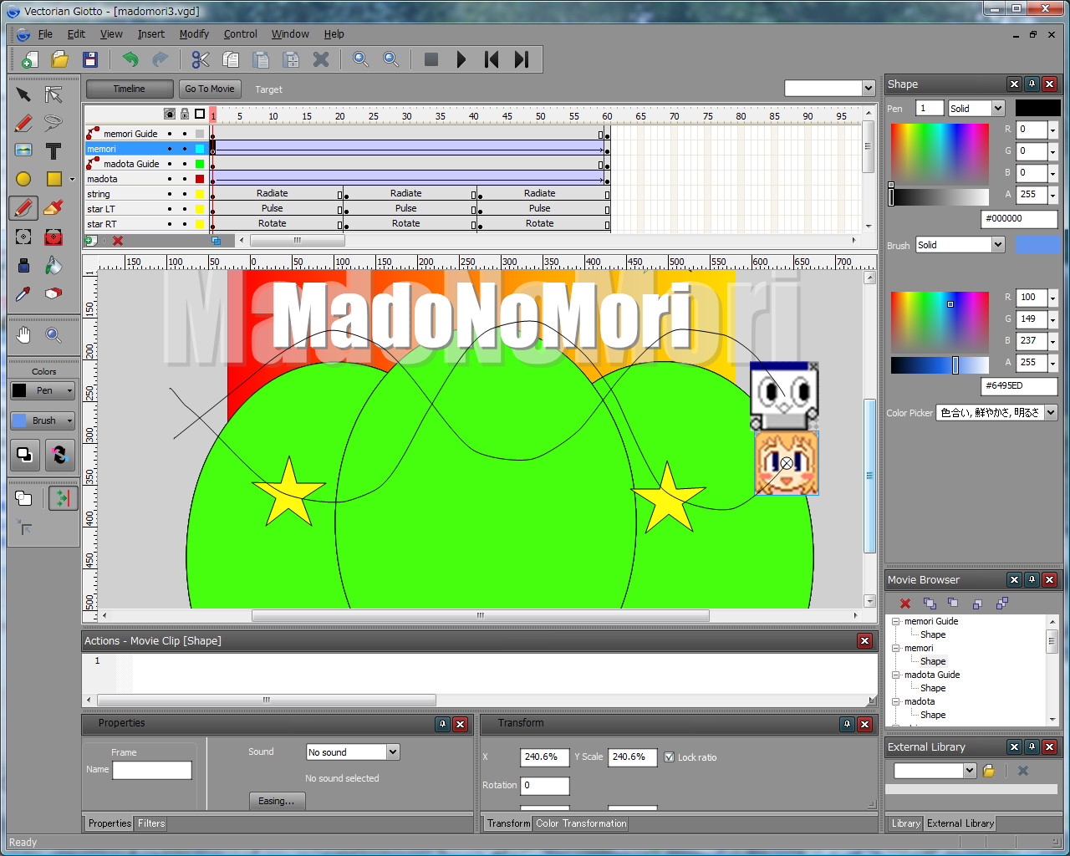
Task: Open the Modify menu
Action: (x=194, y=34)
